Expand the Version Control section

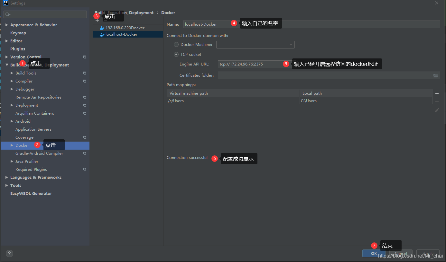(x=7, y=57)
